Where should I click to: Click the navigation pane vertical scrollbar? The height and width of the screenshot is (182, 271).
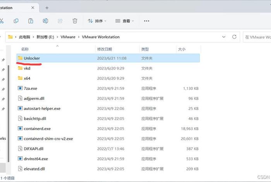[x=8, y=113]
